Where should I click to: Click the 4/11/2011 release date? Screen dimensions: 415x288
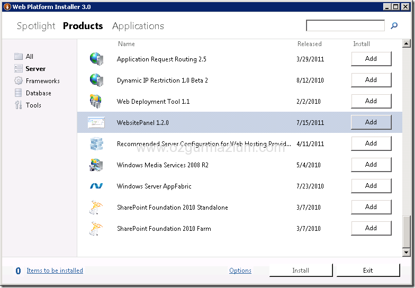tap(310, 144)
